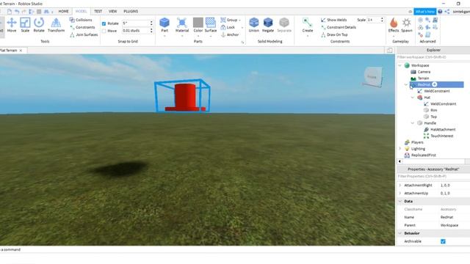Click the Union solid modeling tool
This screenshot has height=264, width=470.
tap(254, 25)
